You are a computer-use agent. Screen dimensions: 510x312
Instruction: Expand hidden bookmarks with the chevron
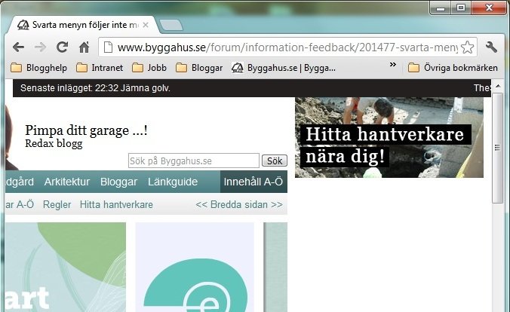(393, 65)
